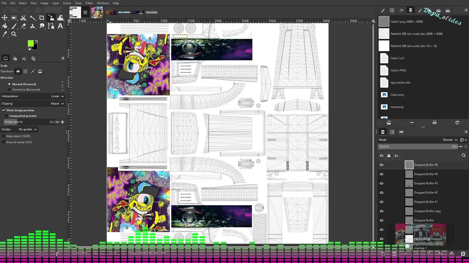Hide Dropped Buffer #6 layer

point(381,165)
